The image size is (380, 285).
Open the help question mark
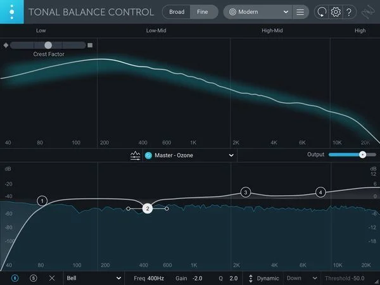349,12
